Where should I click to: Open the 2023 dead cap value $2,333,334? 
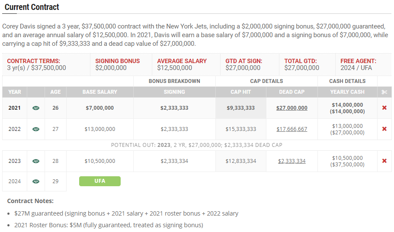(x=292, y=161)
